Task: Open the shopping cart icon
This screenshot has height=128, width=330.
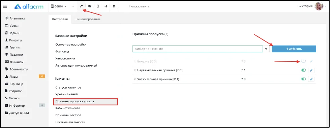Action: (114, 6)
